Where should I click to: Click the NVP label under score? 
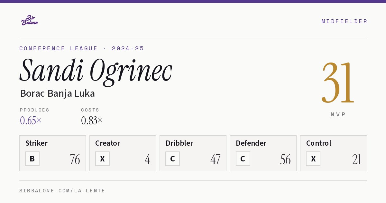click(x=338, y=114)
